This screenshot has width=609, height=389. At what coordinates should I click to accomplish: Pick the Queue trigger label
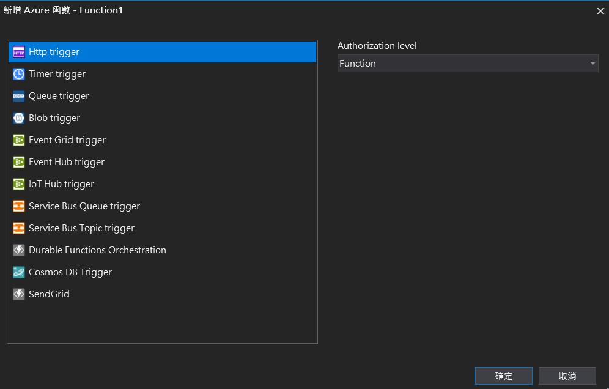click(x=59, y=96)
